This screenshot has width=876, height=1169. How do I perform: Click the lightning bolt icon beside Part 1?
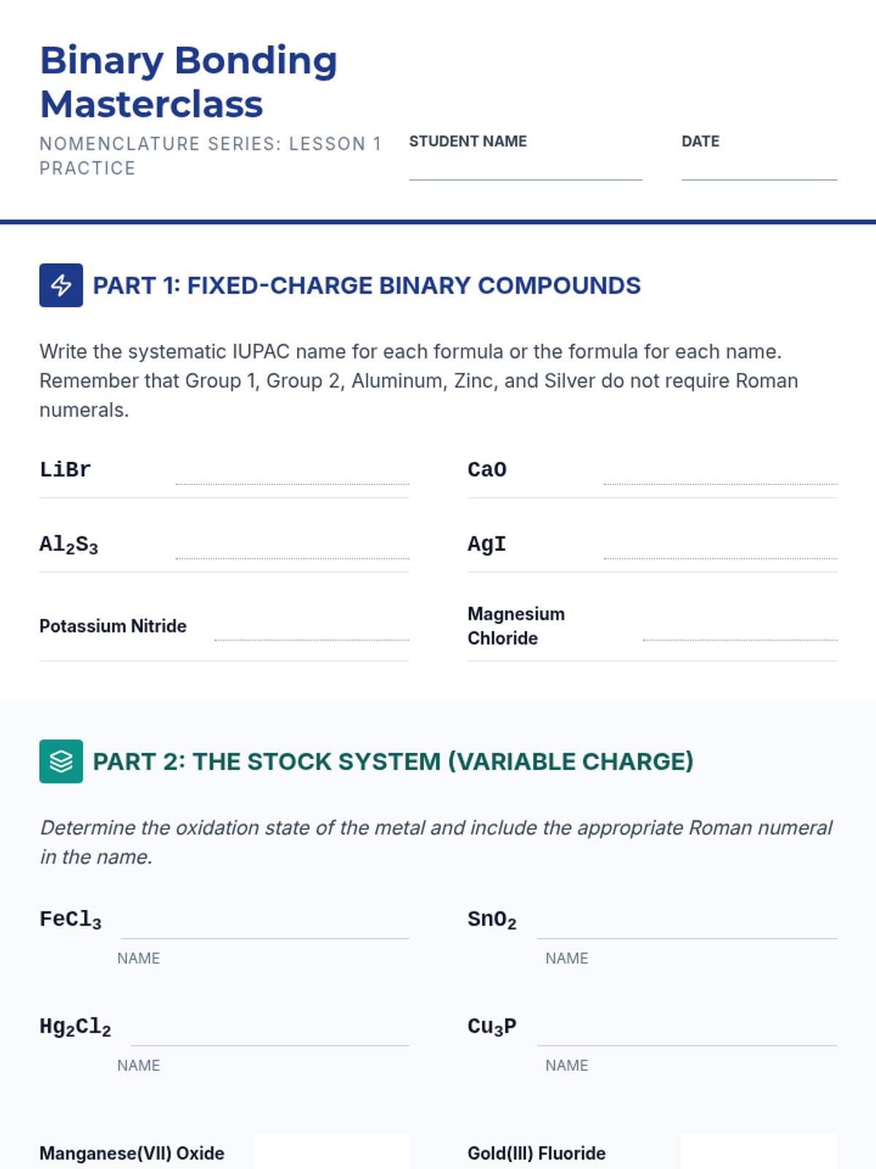click(61, 285)
